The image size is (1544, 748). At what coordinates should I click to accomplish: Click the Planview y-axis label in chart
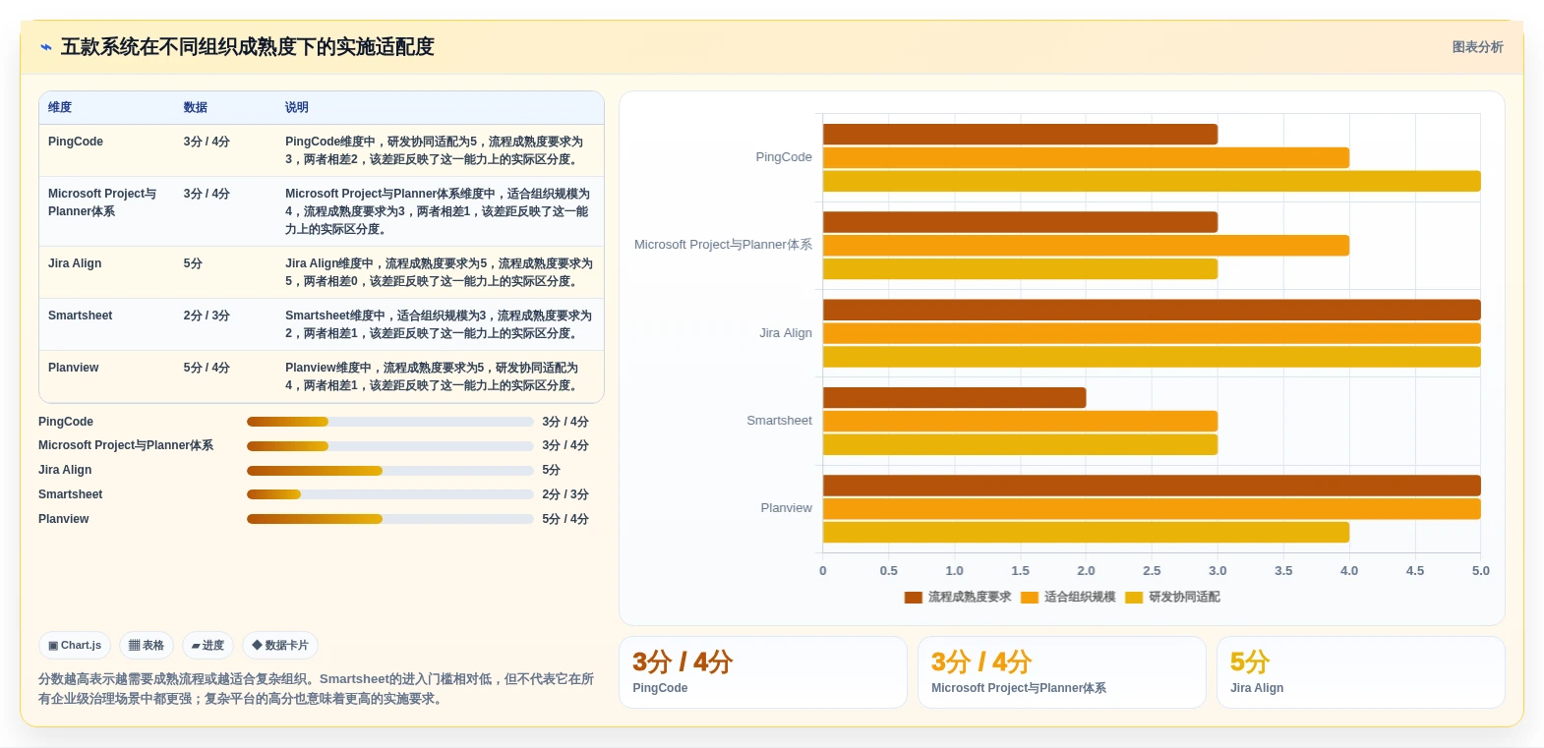(x=786, y=508)
